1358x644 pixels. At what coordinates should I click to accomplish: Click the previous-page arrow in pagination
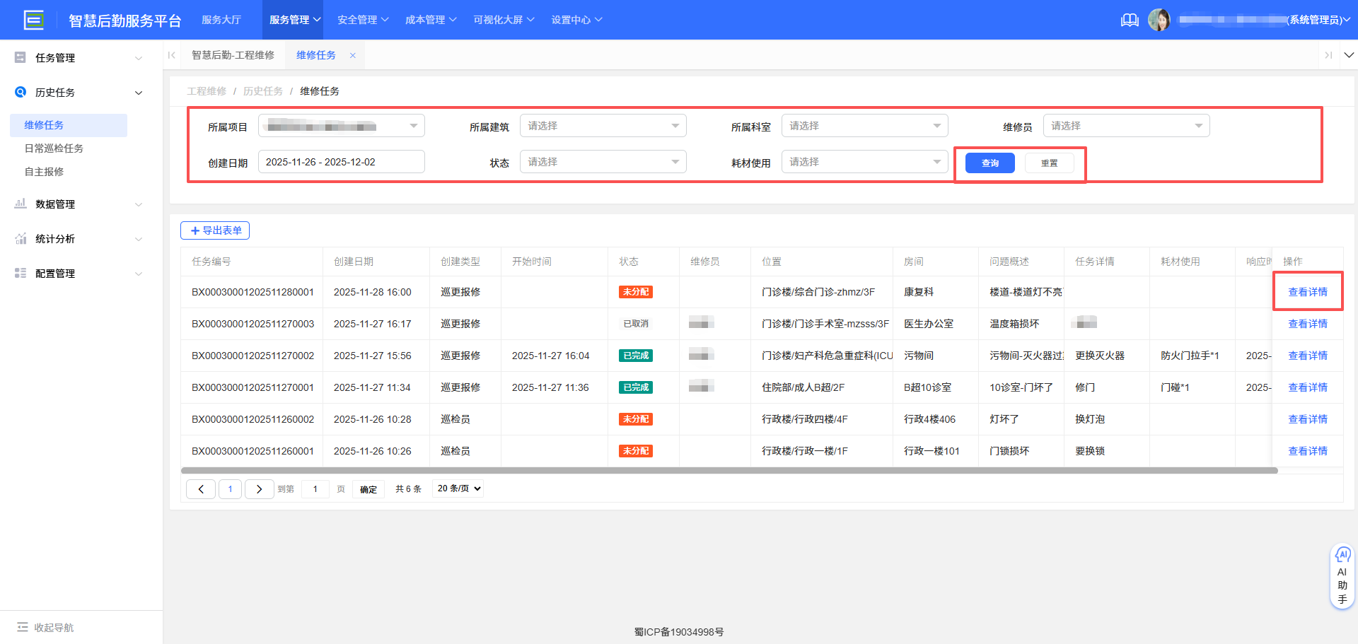click(x=200, y=488)
